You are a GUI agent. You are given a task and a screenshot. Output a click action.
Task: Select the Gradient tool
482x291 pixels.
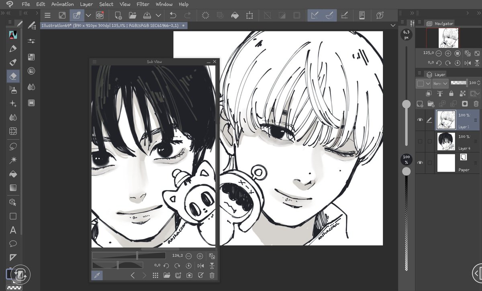(x=13, y=187)
